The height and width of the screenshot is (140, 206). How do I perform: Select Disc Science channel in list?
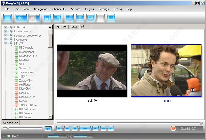tap(27, 97)
